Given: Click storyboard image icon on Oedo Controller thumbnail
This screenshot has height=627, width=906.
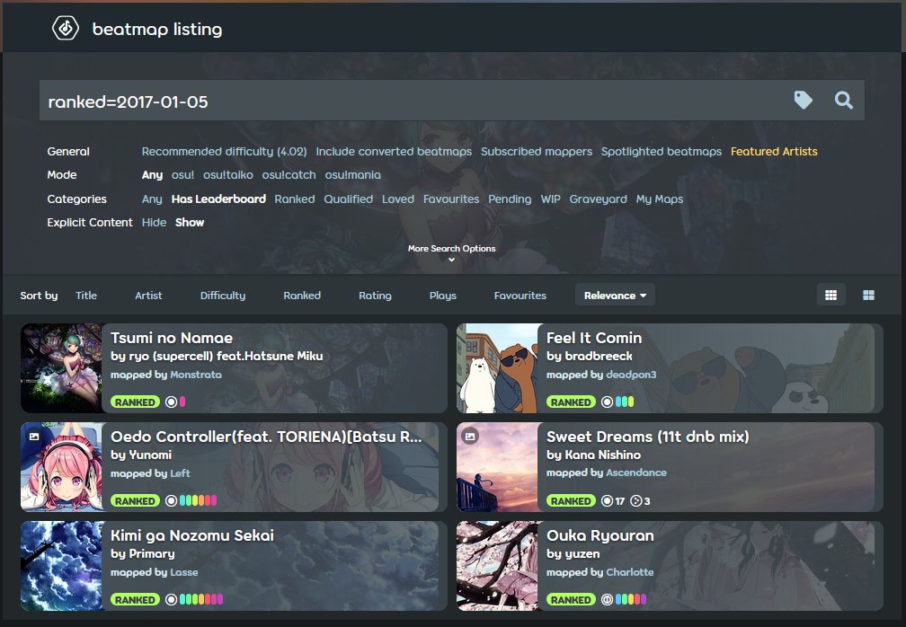Looking at the screenshot, I should [34, 437].
